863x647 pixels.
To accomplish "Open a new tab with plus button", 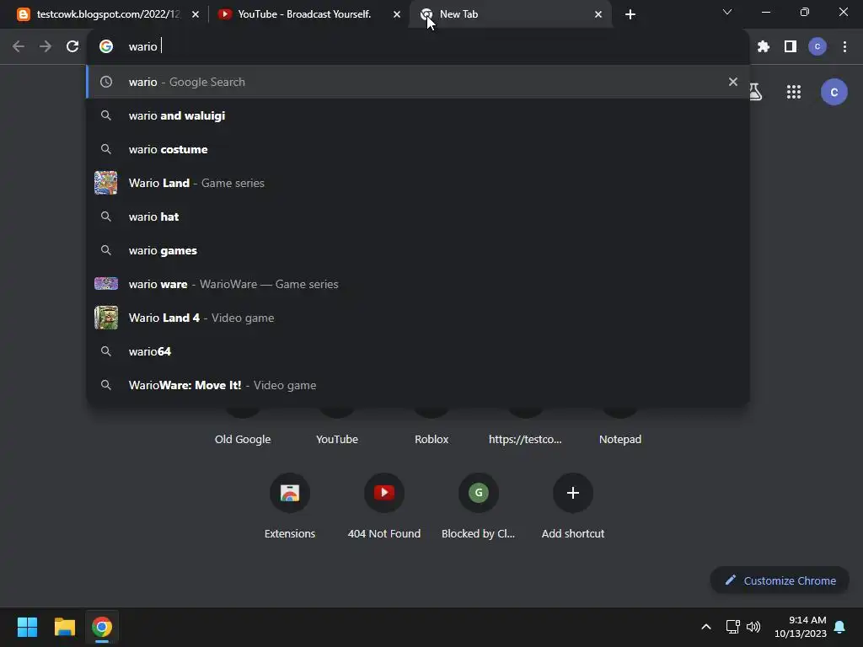I will click(x=630, y=14).
